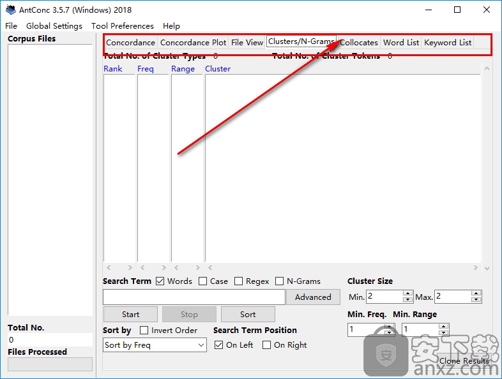
Task: Open the Global Settings menu
Action: coord(54,26)
